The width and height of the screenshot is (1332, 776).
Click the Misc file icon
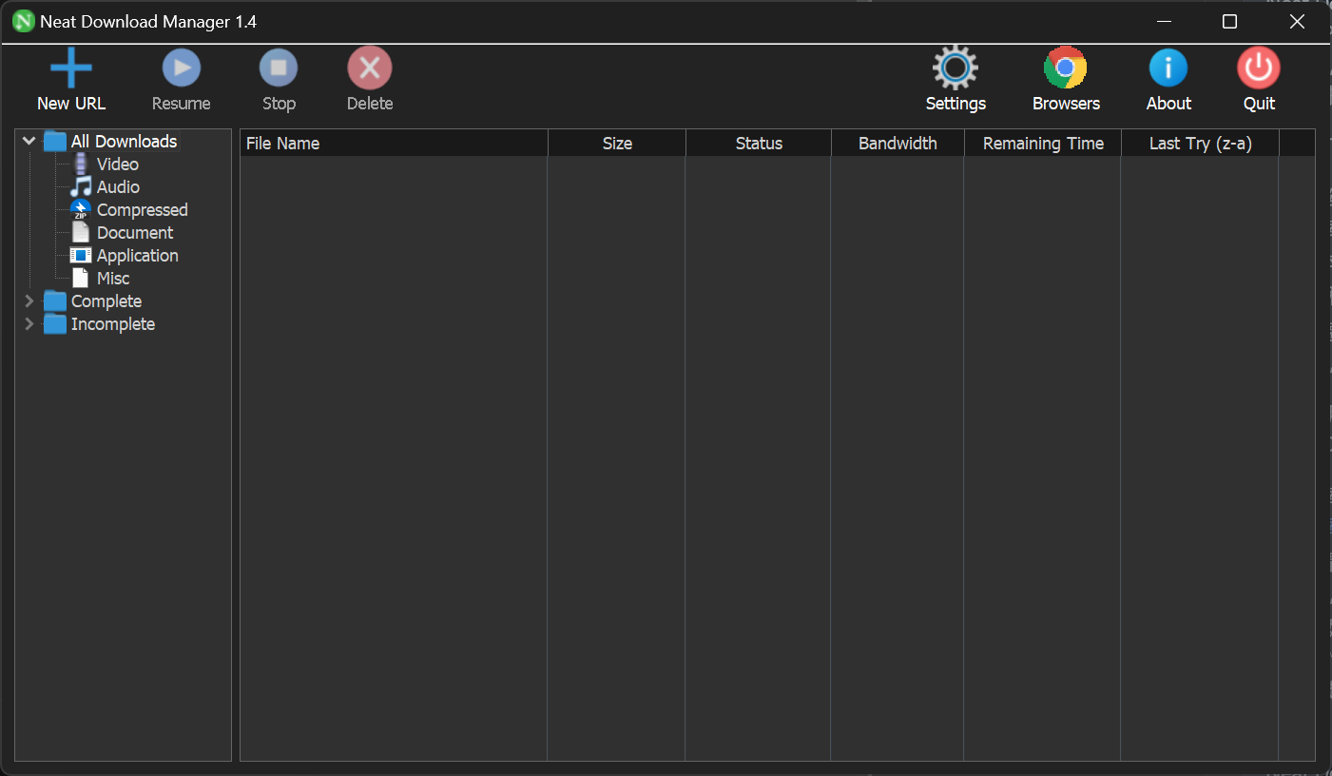click(x=81, y=279)
